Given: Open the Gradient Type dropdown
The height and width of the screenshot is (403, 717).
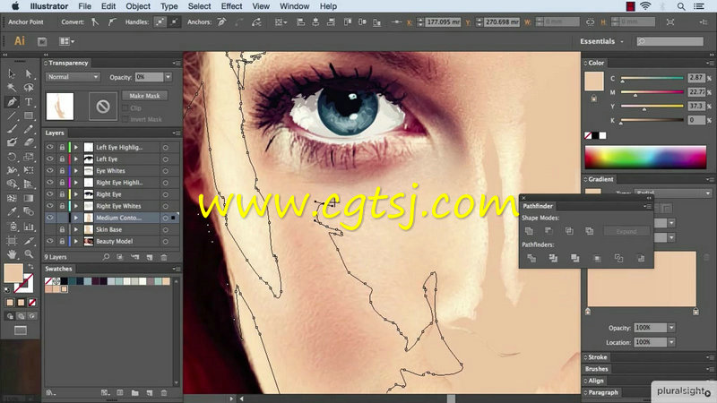Looking at the screenshot, I should tap(672, 193).
